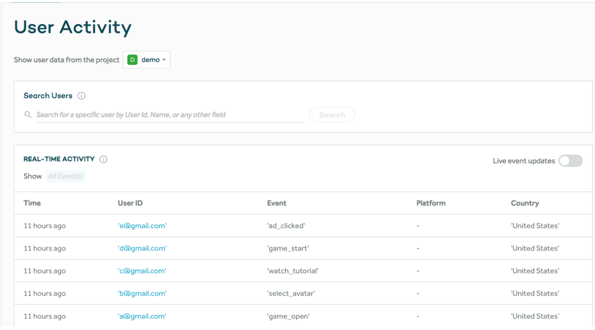595x330 pixels.
Task: Click the User ID column header
Action: 130,203
